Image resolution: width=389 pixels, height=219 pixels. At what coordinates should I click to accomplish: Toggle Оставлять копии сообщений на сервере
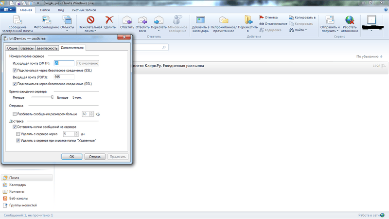[15, 127]
